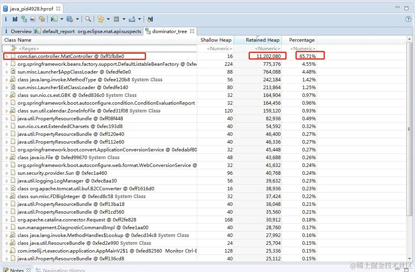The width and height of the screenshot is (415, 272).
Task: Switch to the Overview tab
Action: pyautogui.click(x=18, y=32)
